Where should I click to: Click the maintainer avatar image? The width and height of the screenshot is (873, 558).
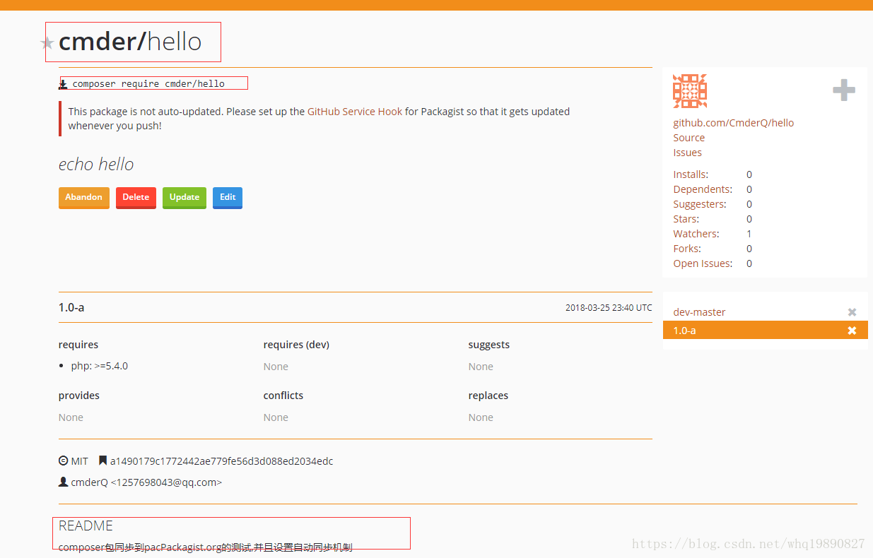pyautogui.click(x=690, y=91)
